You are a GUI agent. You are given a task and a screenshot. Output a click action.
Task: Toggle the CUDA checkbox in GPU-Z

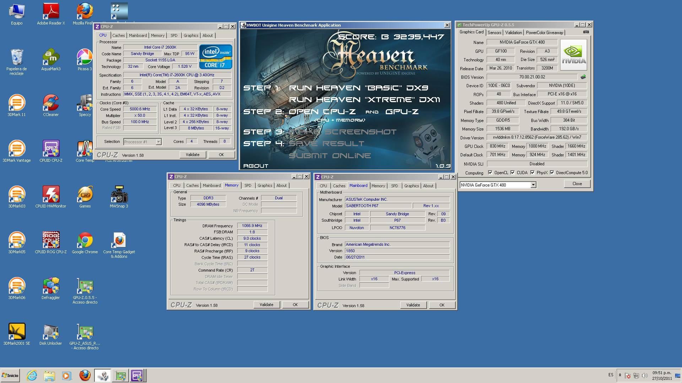coord(513,173)
